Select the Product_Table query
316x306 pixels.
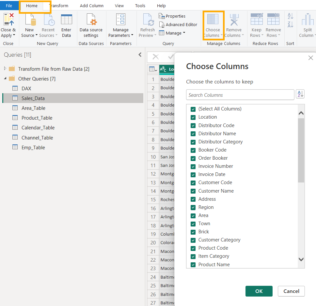(37, 118)
